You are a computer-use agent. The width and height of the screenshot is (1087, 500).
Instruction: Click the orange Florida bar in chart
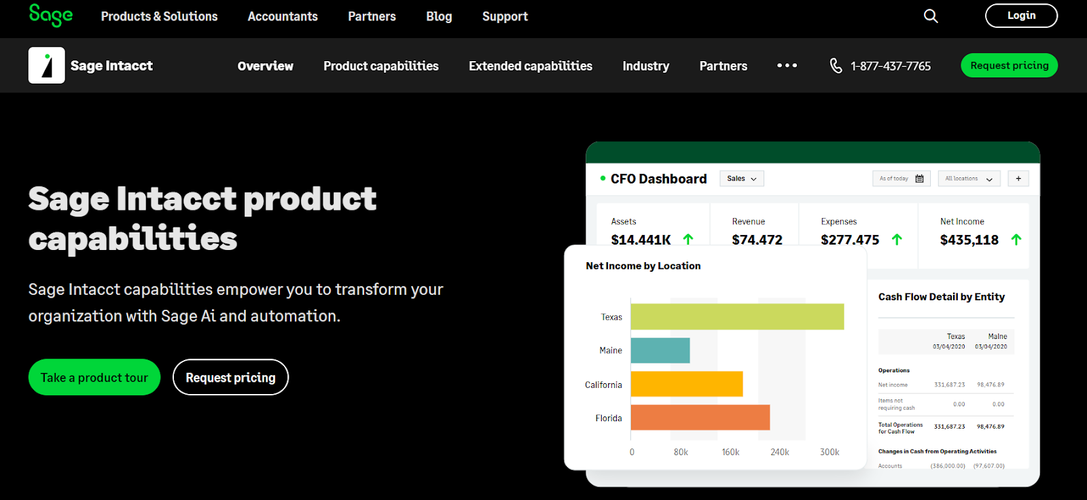point(700,418)
